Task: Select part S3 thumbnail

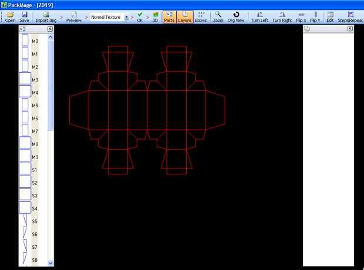Action: tap(25, 194)
